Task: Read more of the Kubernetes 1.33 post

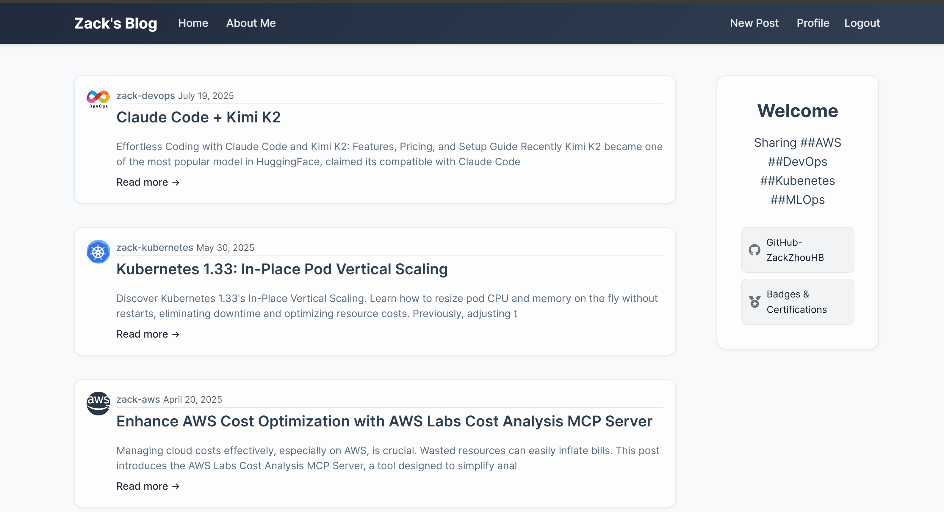Action: tap(148, 334)
